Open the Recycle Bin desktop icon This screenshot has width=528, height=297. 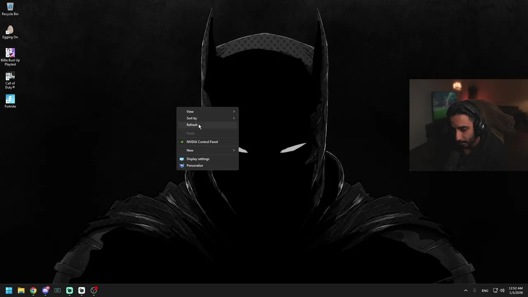(x=10, y=9)
